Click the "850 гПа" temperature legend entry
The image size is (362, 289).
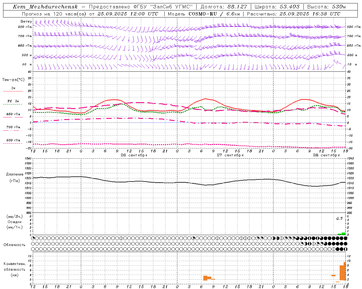coord(13,114)
